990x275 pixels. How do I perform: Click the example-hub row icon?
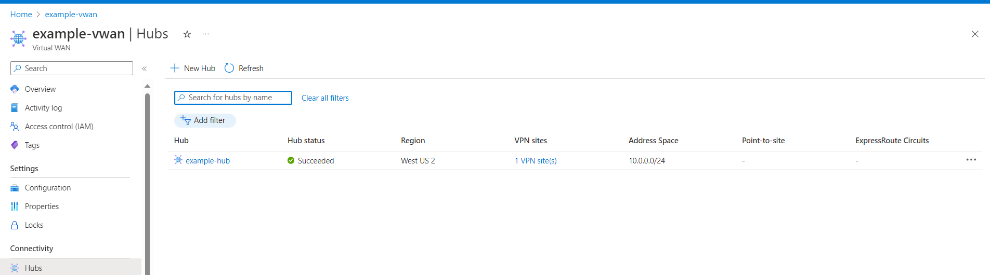tap(178, 160)
